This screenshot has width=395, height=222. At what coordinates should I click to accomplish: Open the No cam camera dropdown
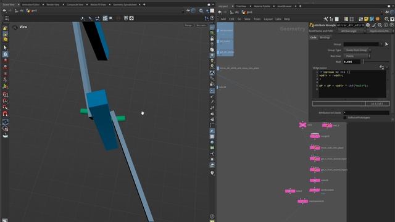(201, 25)
